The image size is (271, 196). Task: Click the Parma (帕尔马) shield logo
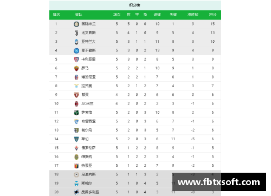[x=76, y=130]
